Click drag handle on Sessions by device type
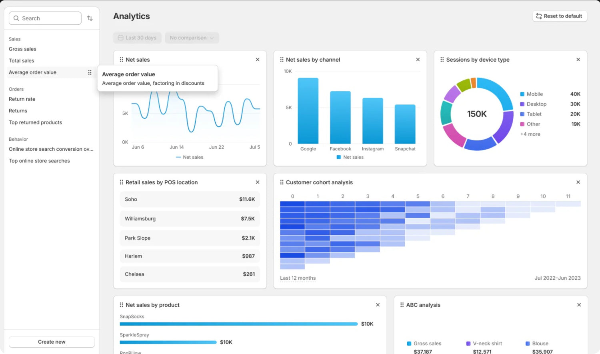This screenshot has width=600, height=354. pos(442,60)
